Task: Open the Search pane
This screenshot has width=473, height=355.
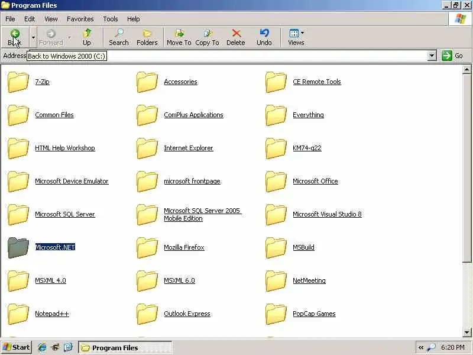Action: pyautogui.click(x=119, y=37)
